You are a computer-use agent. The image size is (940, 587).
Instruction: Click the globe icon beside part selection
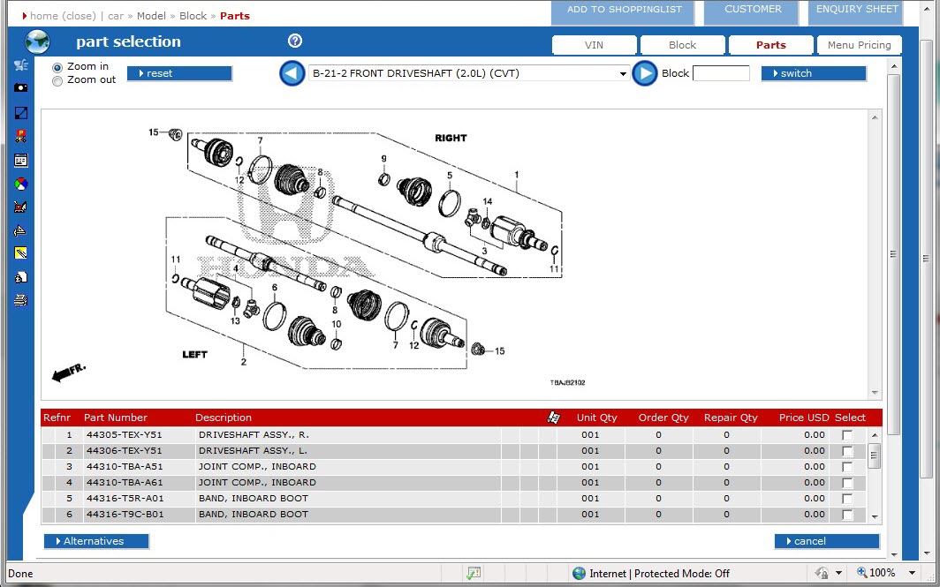click(37, 41)
